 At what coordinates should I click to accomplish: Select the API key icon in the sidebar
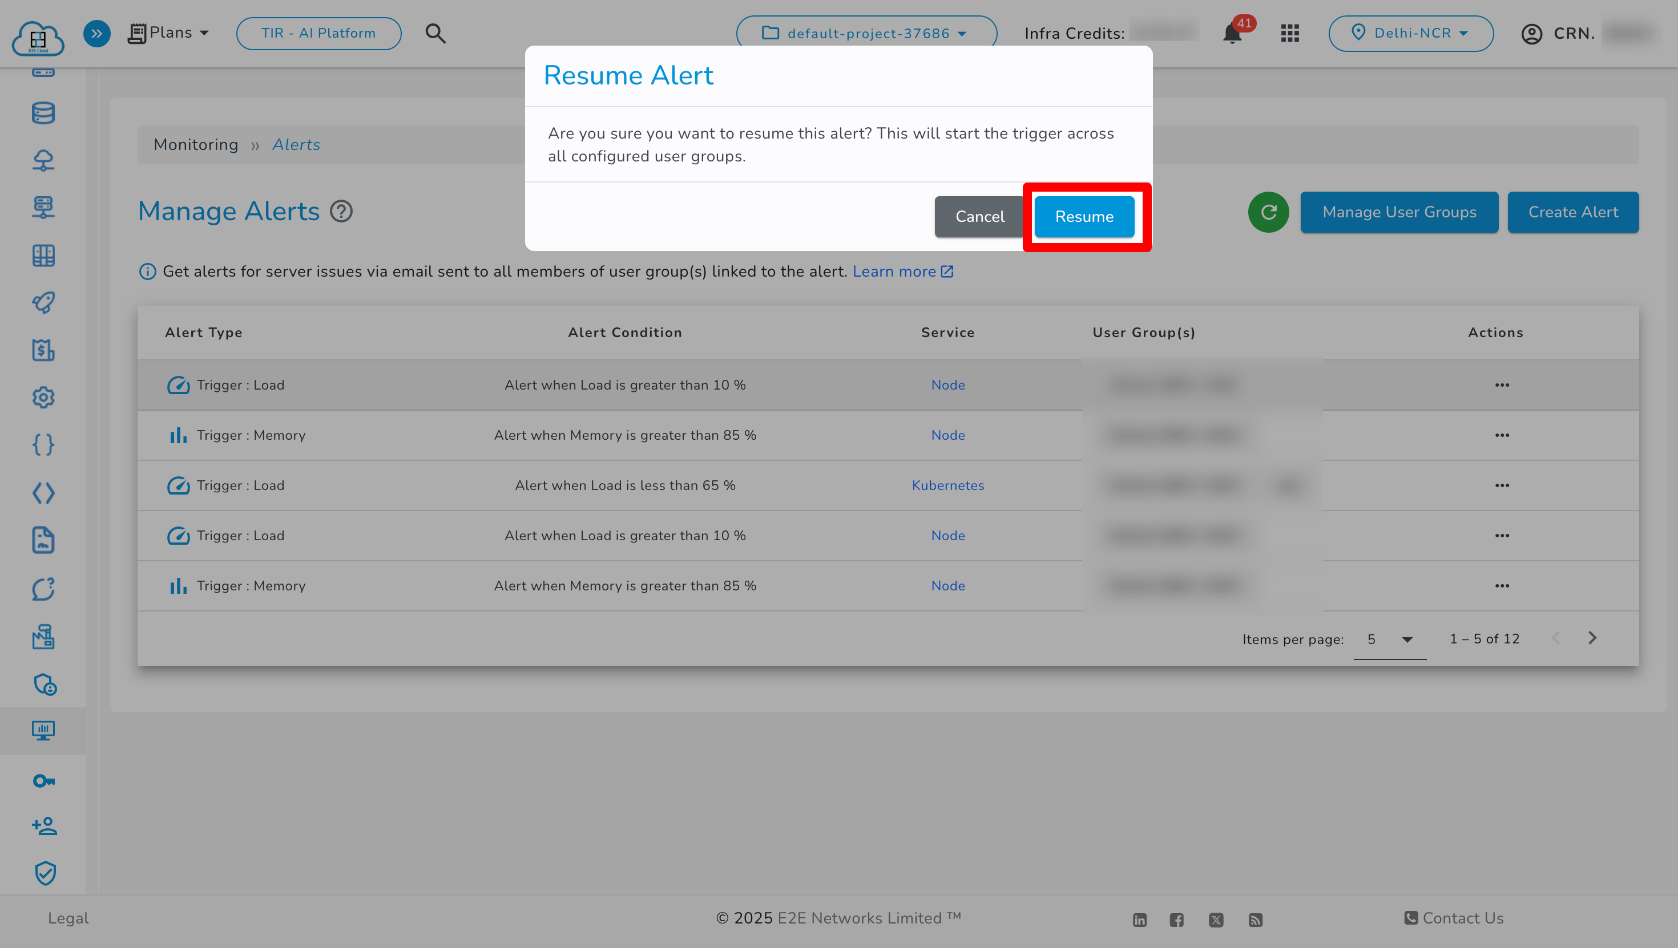[x=43, y=781]
